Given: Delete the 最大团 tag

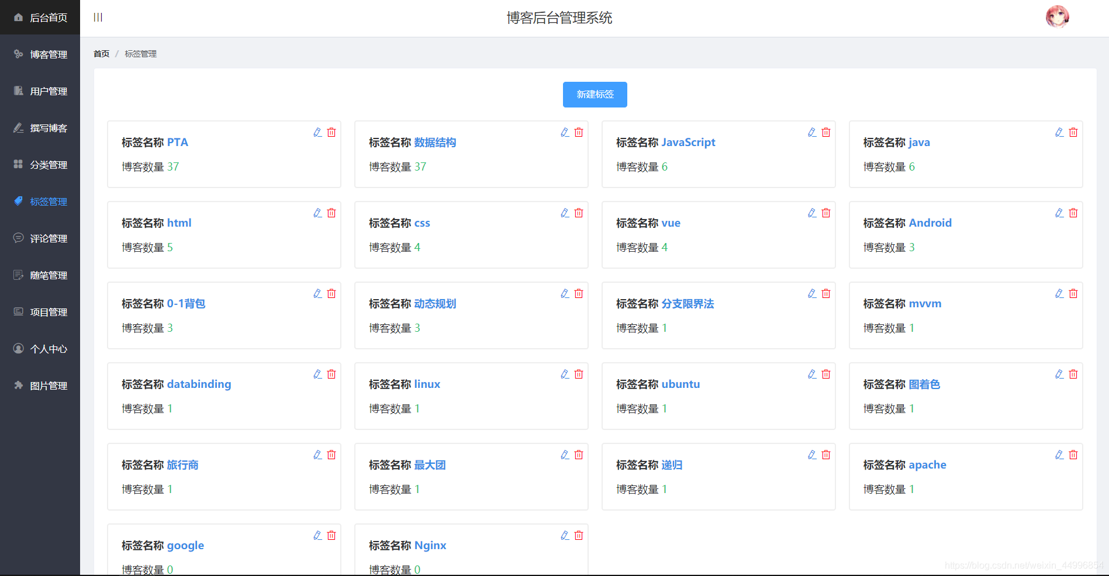Looking at the screenshot, I should [x=579, y=454].
